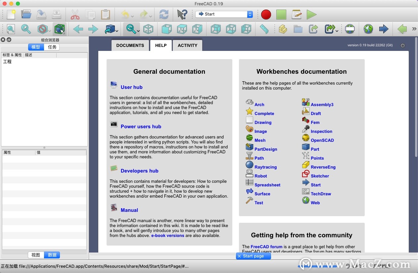Click the What's This help cursor icon
418x273 pixels.
(182, 14)
